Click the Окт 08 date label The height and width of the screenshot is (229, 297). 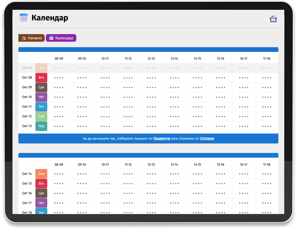click(x=27, y=77)
